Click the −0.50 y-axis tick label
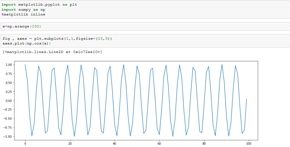Screen dimensions: 290x147 pos(8,119)
